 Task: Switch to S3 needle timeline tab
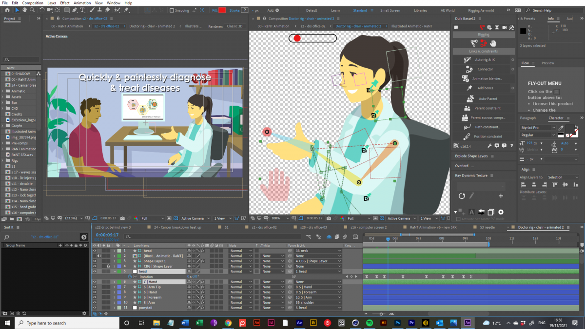(488, 227)
